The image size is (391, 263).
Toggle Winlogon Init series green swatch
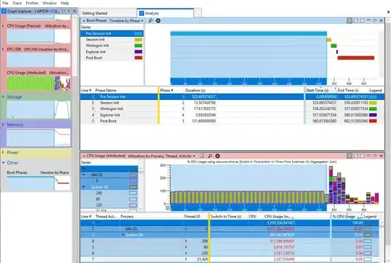point(138,46)
